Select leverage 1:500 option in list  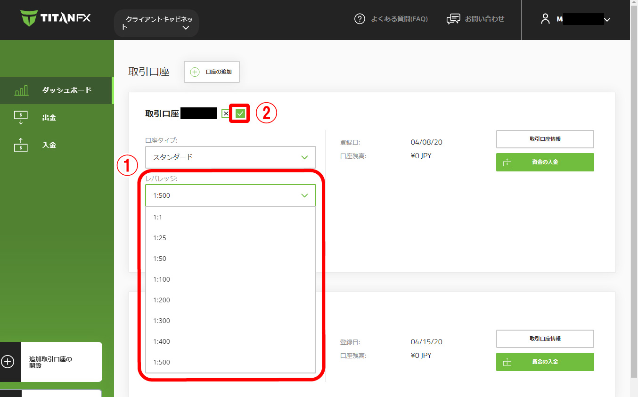tap(230, 362)
